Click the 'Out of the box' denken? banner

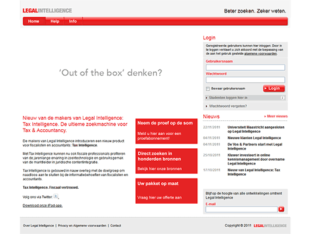[x=110, y=73]
